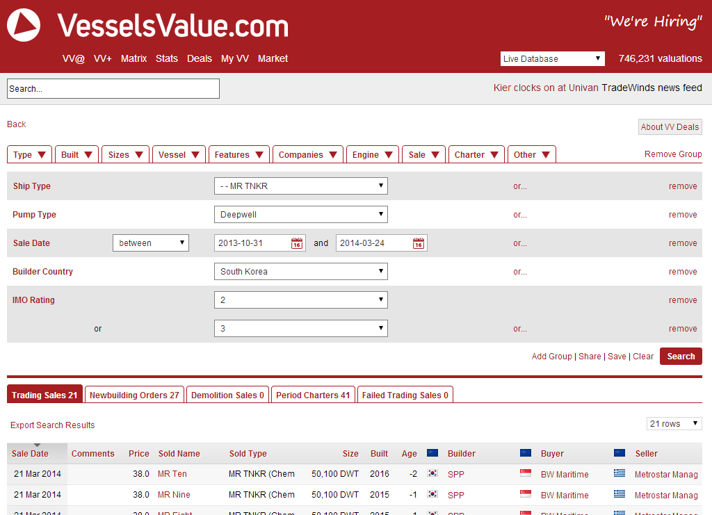Expand the Other filter menu
This screenshot has width=712, height=515.
click(532, 155)
